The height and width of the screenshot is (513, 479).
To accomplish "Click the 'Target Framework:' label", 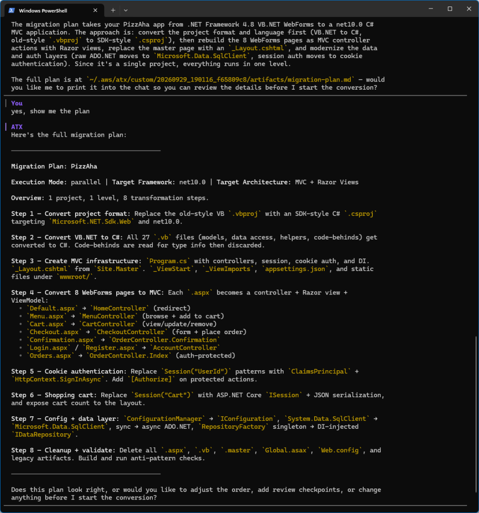I will point(144,182).
